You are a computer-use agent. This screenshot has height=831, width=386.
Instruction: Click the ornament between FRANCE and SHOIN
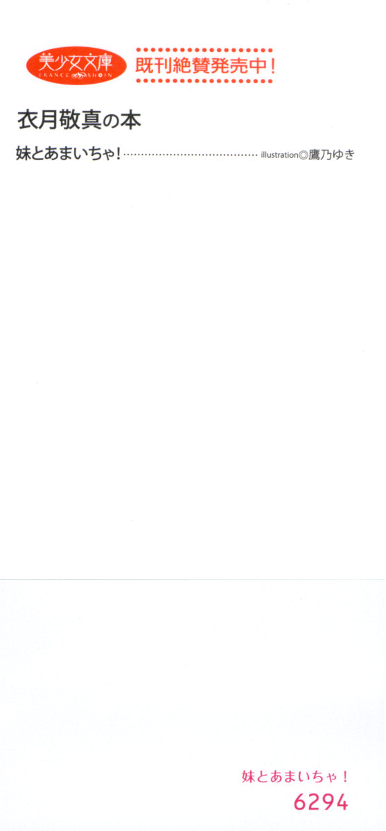click(x=76, y=77)
